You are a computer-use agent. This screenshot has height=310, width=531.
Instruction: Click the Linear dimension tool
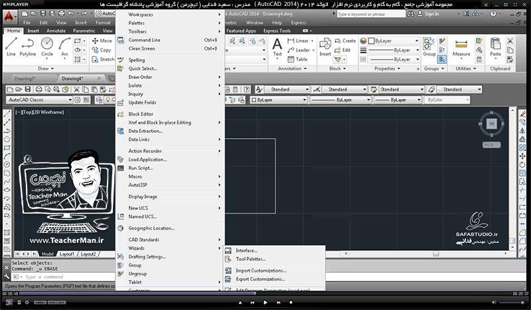click(298, 40)
